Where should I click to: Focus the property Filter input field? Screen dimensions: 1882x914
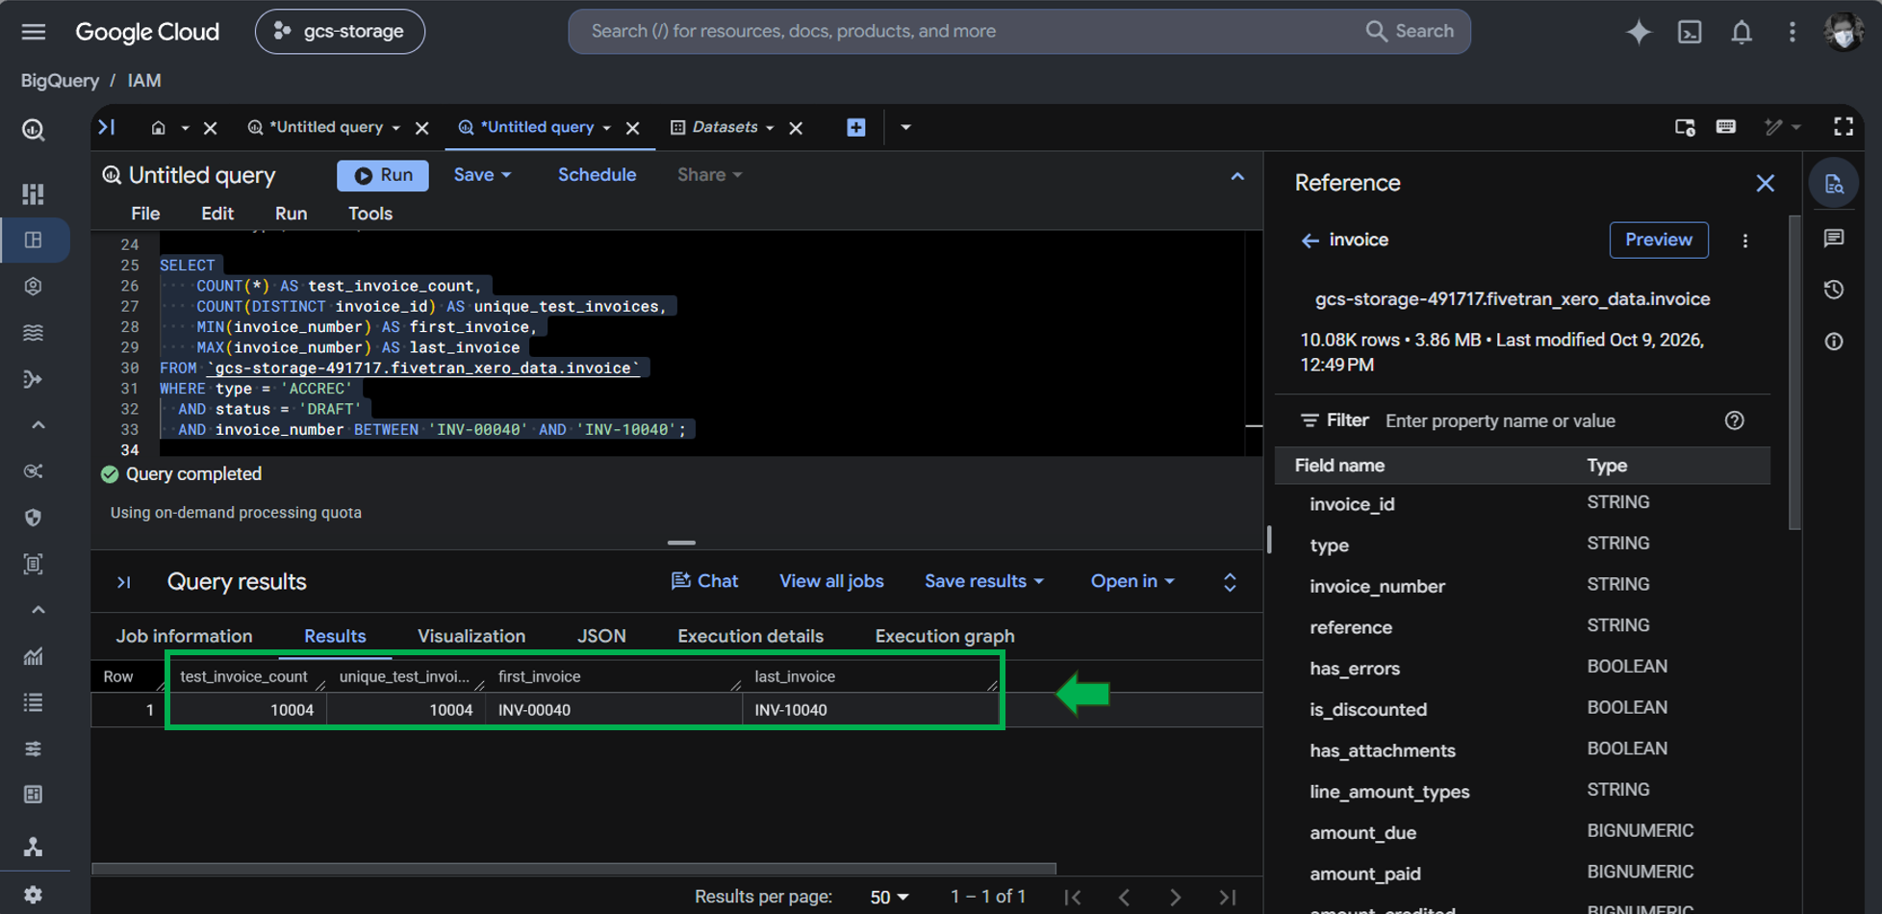1549,420
